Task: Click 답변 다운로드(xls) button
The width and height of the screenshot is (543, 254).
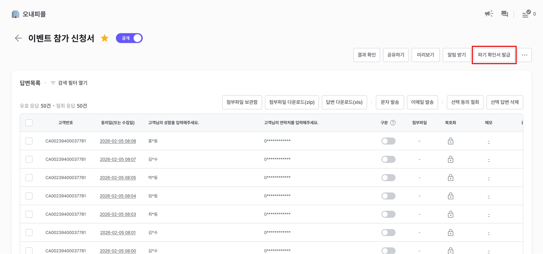Action: point(344,102)
